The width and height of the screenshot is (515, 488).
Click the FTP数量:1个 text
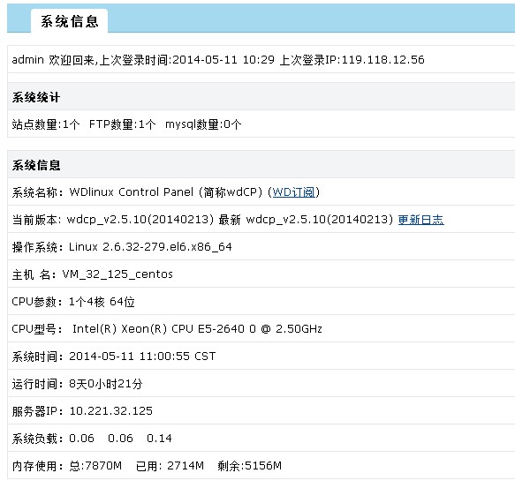[x=122, y=124]
